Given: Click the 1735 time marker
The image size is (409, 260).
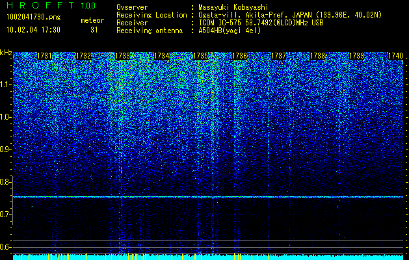Looking at the screenshot, I should click(200, 56).
